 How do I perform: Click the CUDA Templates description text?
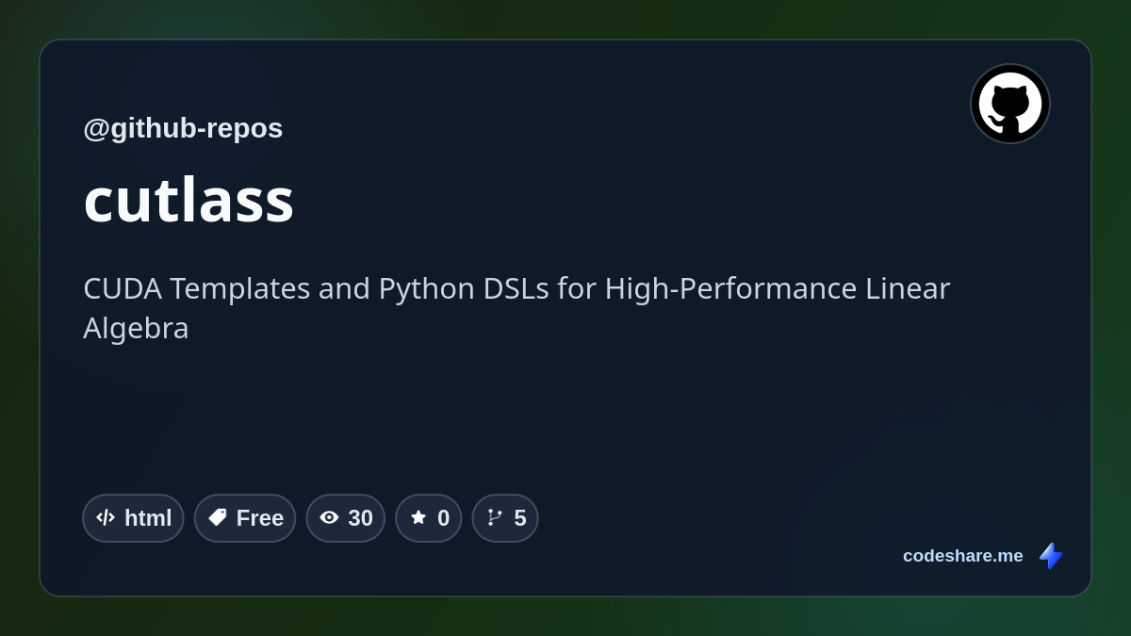click(516, 308)
